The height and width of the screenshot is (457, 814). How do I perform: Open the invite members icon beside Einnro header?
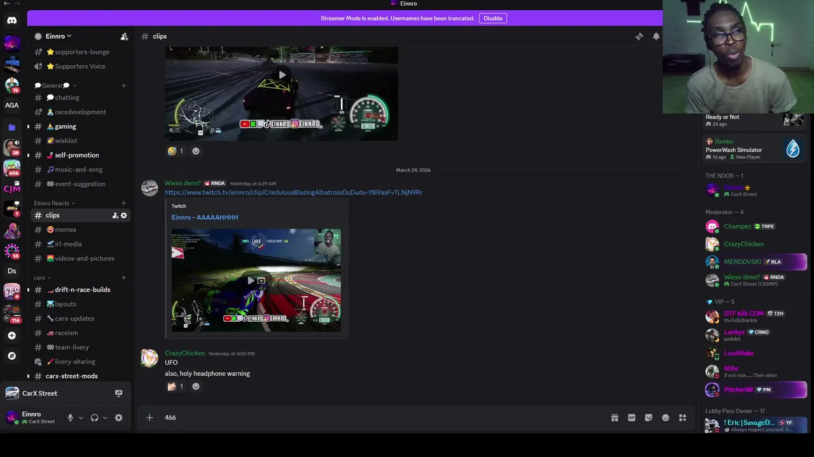(124, 37)
